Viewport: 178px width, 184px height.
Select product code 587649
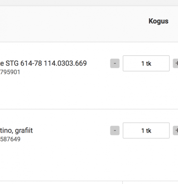pyautogui.click(x=10, y=139)
